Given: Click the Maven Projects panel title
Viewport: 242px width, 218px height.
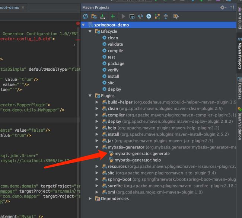Looking at the screenshot, I should (96, 7).
